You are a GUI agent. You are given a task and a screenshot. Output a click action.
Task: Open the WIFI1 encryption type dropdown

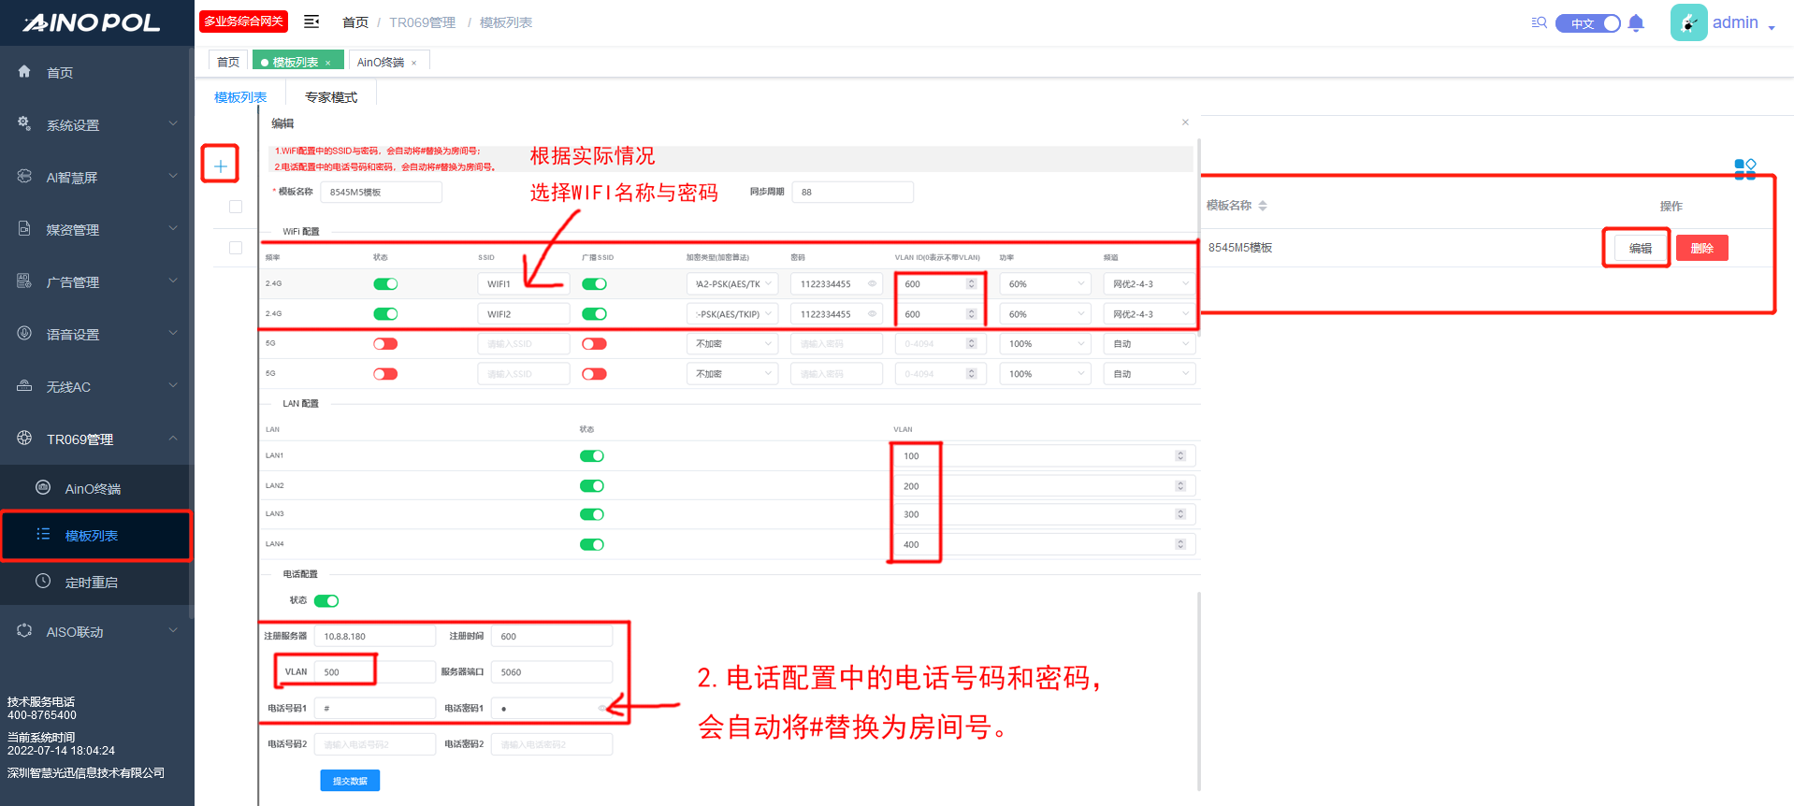click(x=732, y=284)
